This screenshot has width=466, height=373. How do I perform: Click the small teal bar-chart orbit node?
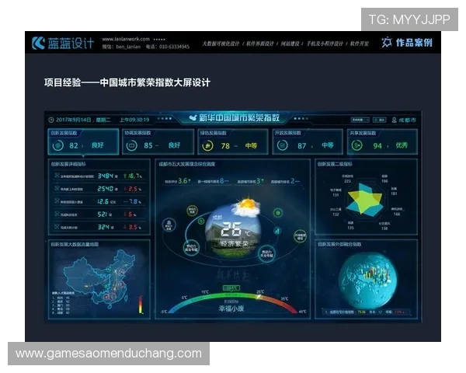pyautogui.click(x=276, y=231)
